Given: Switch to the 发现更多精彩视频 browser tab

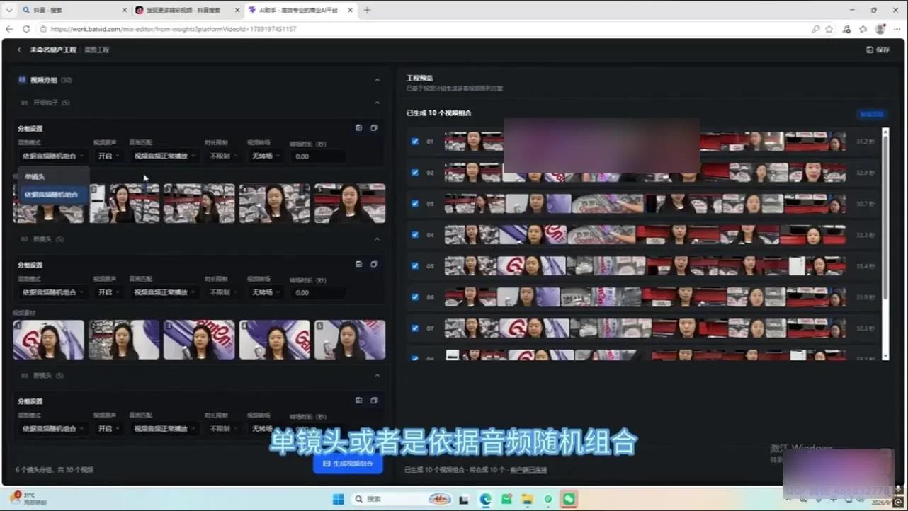Looking at the screenshot, I should (x=188, y=11).
